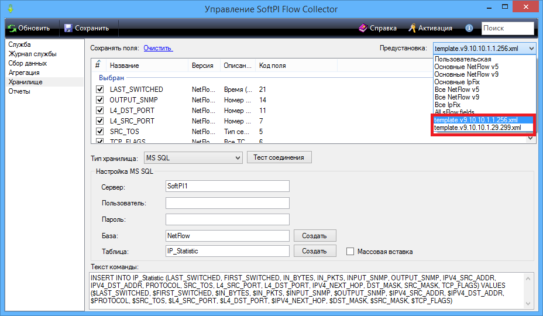Maximize the Flow Collector window
This screenshot has height=316, width=543.
click(505, 7)
